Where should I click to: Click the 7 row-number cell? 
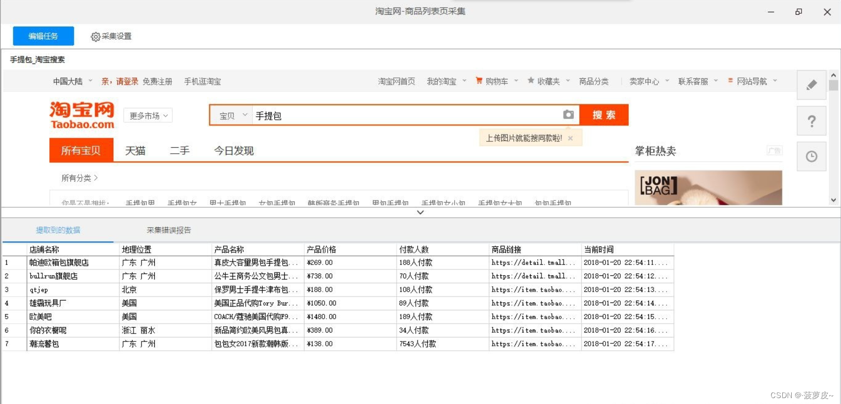point(14,344)
